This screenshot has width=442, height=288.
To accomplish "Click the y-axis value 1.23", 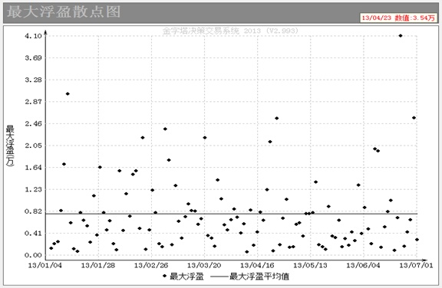I will click(x=33, y=189).
